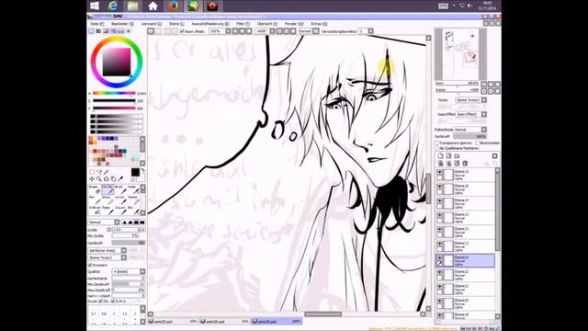
Task: Open the Fenster menu
Action: pos(294,24)
